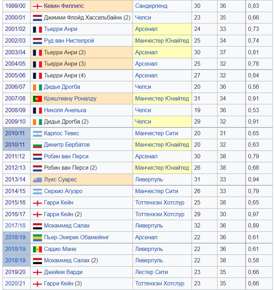Click the 1999/00 season cell
The width and height of the screenshot is (274, 290).
17,6
